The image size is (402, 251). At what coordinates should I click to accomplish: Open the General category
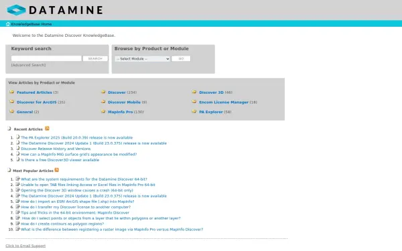coord(25,112)
